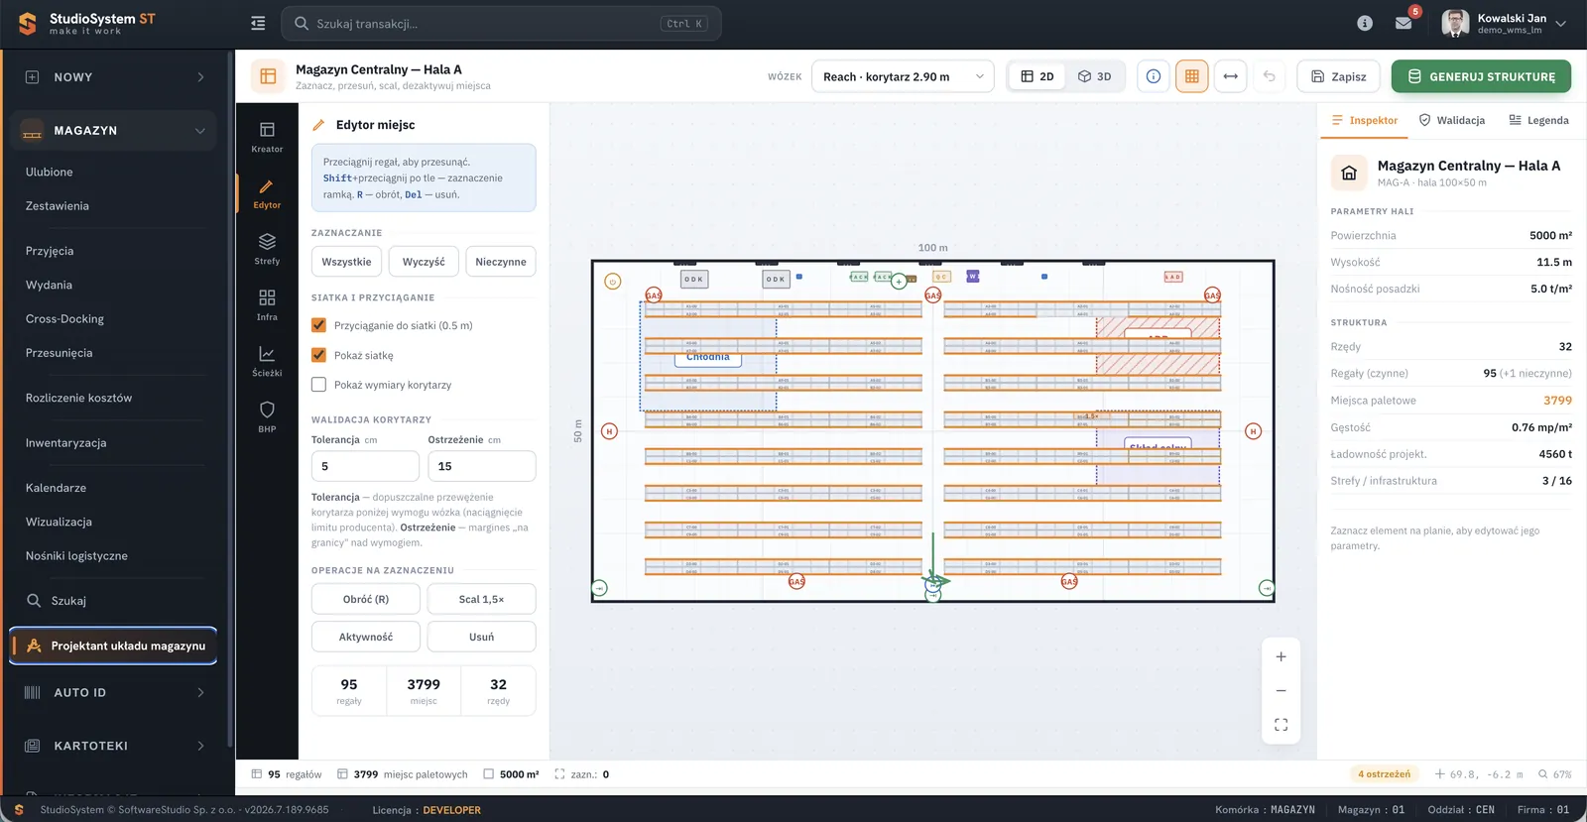Click the warehouse layout header icon
Viewport: 1587px width, 822px height.
coord(268,76)
